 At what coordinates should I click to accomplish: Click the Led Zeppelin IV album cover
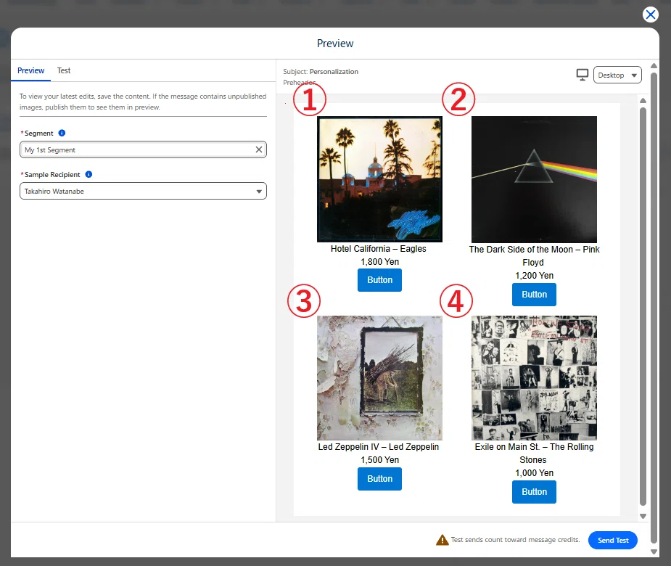379,378
